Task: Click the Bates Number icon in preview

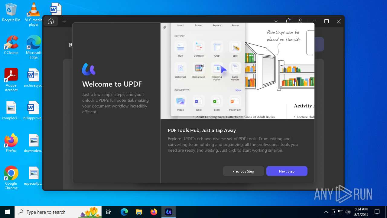Action: tap(235, 68)
